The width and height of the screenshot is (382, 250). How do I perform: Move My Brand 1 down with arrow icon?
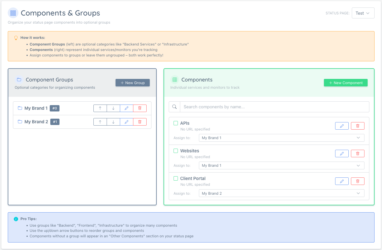(113, 108)
